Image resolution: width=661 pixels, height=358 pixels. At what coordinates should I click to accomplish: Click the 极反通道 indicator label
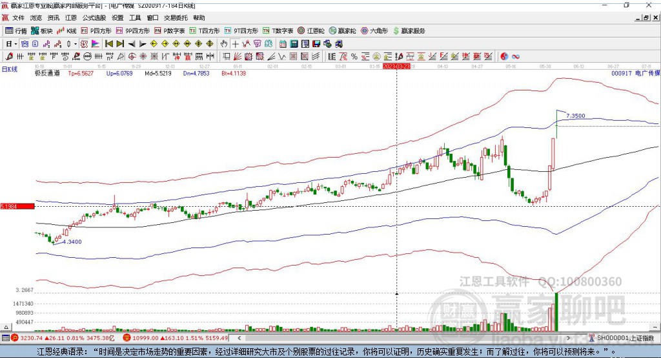click(x=47, y=73)
